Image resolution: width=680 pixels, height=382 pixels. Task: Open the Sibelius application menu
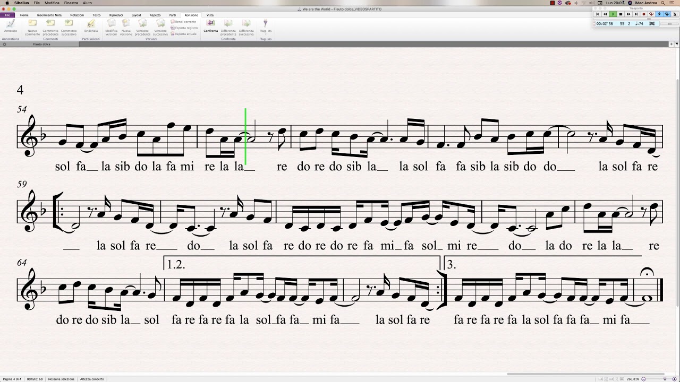[x=22, y=3]
